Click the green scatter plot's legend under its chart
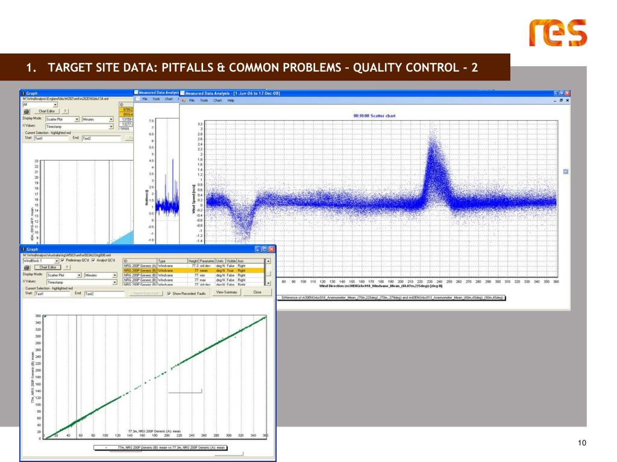The width and height of the screenshot is (617, 462). 160,448
